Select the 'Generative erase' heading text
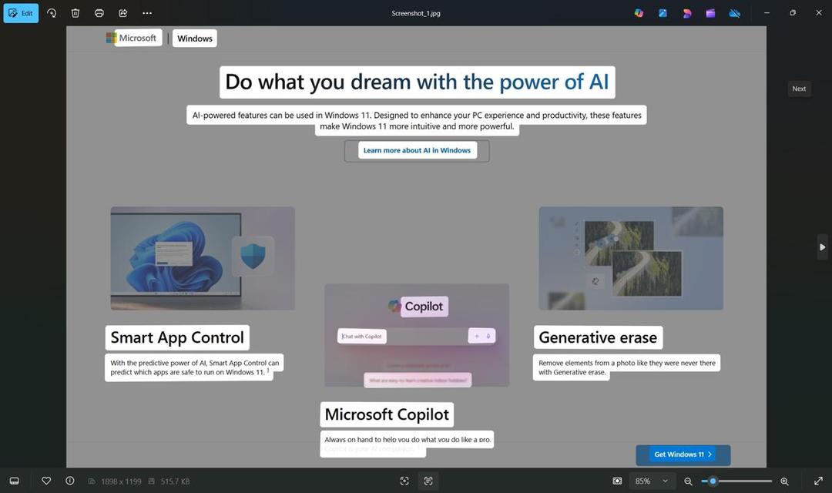832x493 pixels. click(598, 337)
